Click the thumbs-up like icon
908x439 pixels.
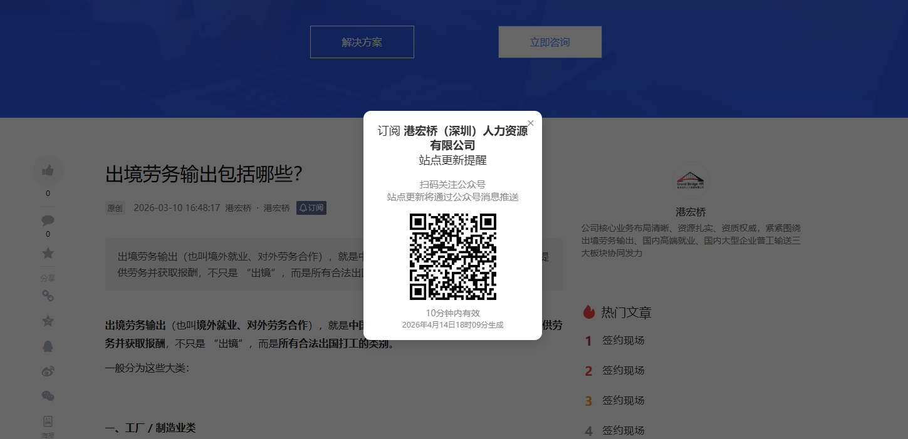click(48, 170)
